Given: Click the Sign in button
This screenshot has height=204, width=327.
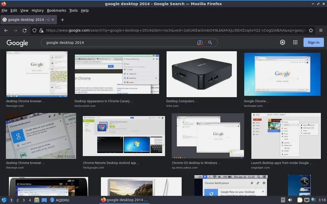Looking at the screenshot, I should click(x=313, y=42).
